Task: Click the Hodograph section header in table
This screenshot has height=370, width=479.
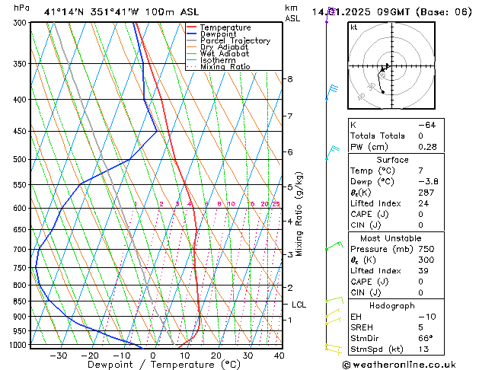Action: (392, 305)
